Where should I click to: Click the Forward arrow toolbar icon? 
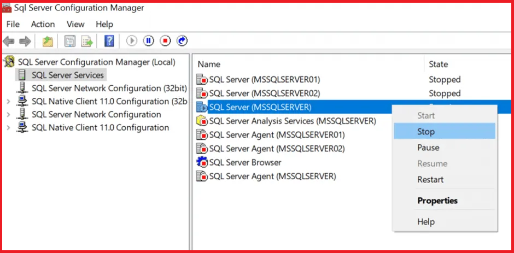click(x=25, y=42)
